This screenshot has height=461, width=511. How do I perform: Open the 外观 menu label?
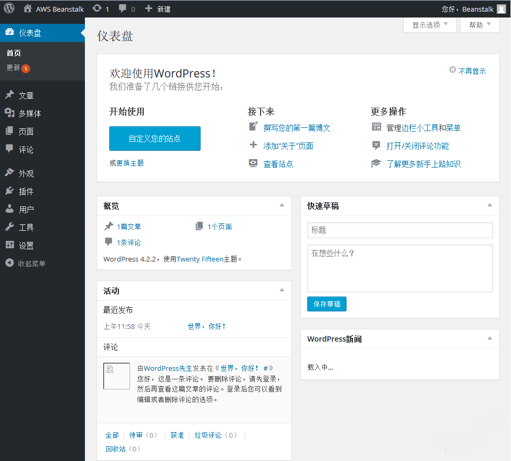click(26, 173)
